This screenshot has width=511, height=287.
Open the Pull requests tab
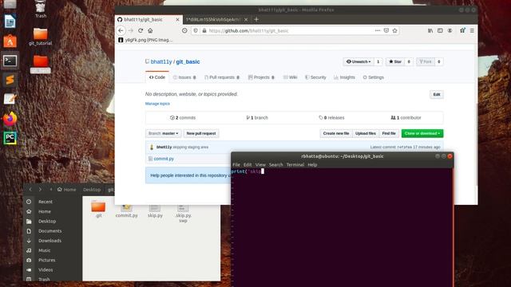(x=222, y=77)
